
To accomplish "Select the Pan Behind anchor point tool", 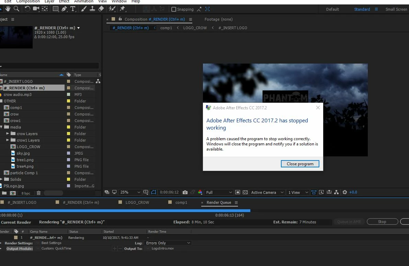I will coord(45,9).
